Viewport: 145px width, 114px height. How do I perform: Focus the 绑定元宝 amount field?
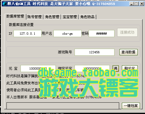92,69
